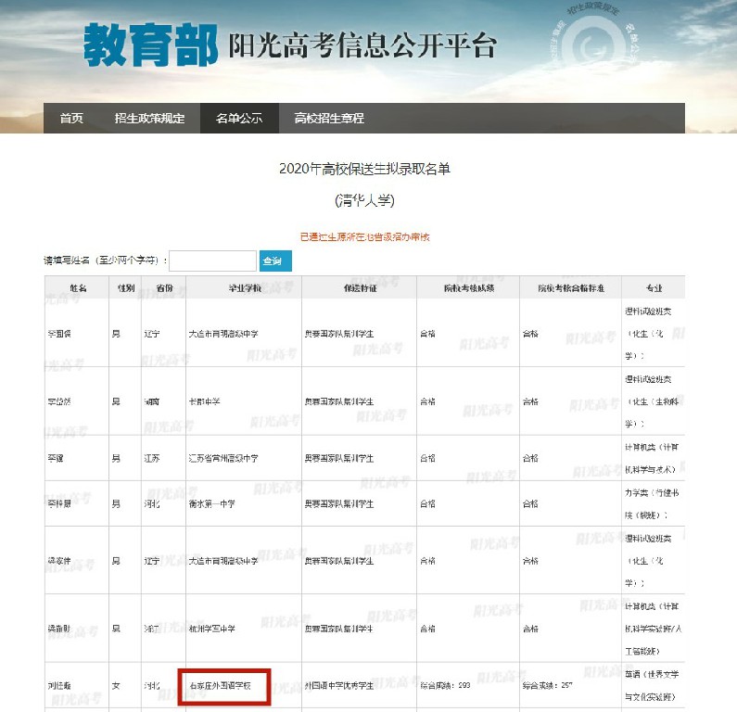Open the 招生政策规定 navigation item
Screen dimensions: 737x712
coord(149,118)
